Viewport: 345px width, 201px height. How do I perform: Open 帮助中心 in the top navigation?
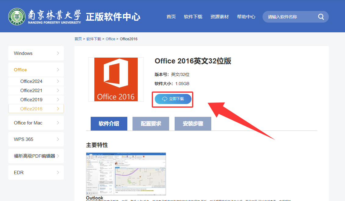[246, 17]
